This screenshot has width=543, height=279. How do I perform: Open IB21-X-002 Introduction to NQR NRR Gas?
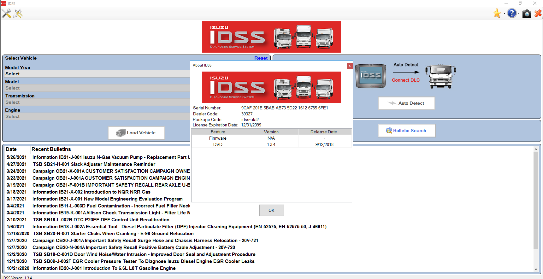click(x=91, y=192)
